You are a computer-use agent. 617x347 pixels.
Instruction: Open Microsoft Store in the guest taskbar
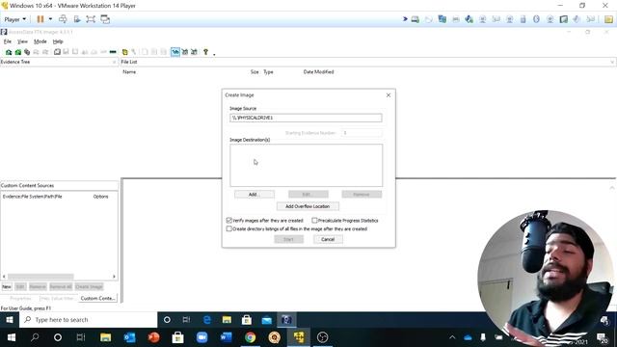[x=247, y=320]
